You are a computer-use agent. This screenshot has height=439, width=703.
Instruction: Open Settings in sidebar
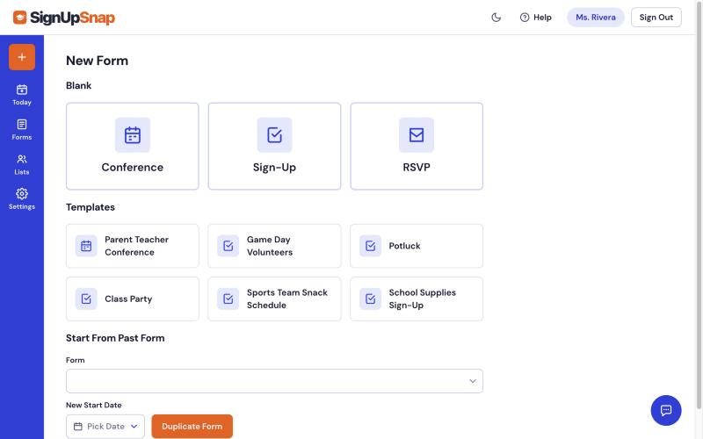(x=22, y=199)
